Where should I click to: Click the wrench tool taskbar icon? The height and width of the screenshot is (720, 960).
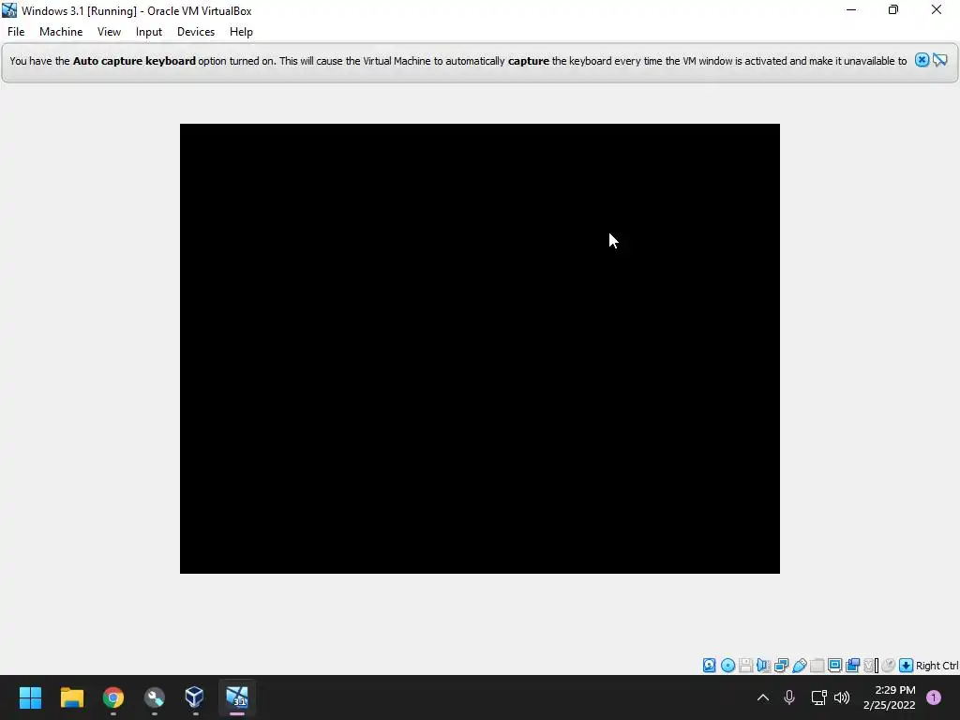[155, 697]
